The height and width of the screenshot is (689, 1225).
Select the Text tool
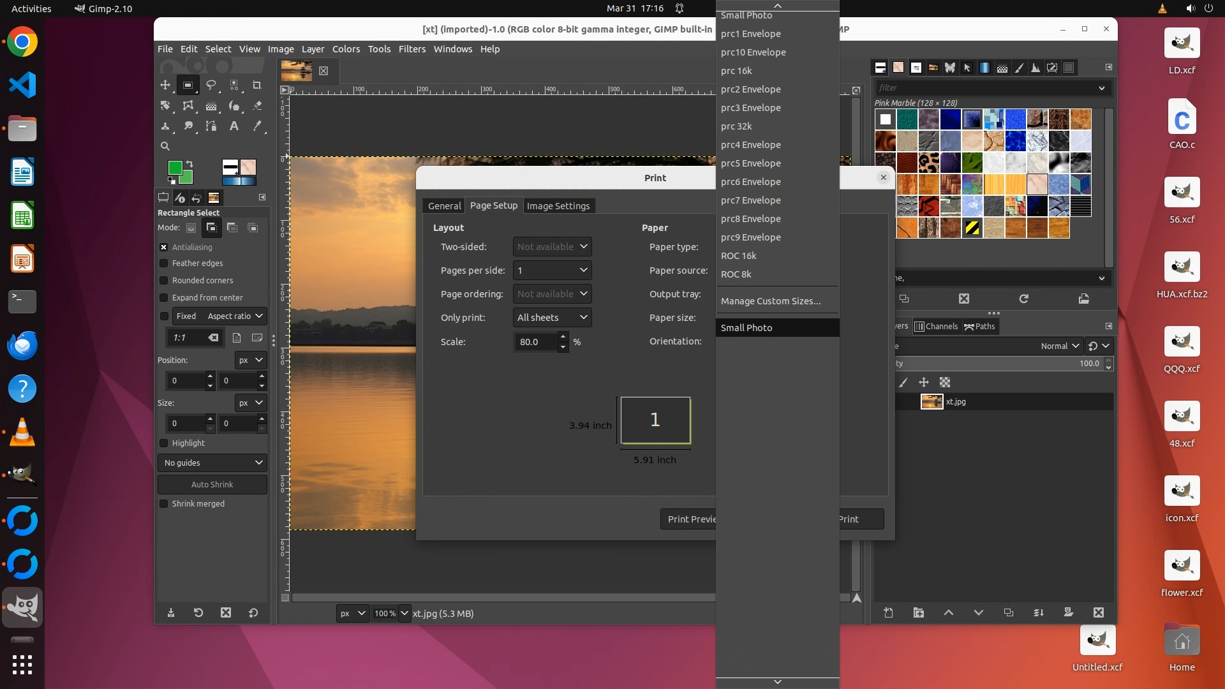pyautogui.click(x=234, y=126)
